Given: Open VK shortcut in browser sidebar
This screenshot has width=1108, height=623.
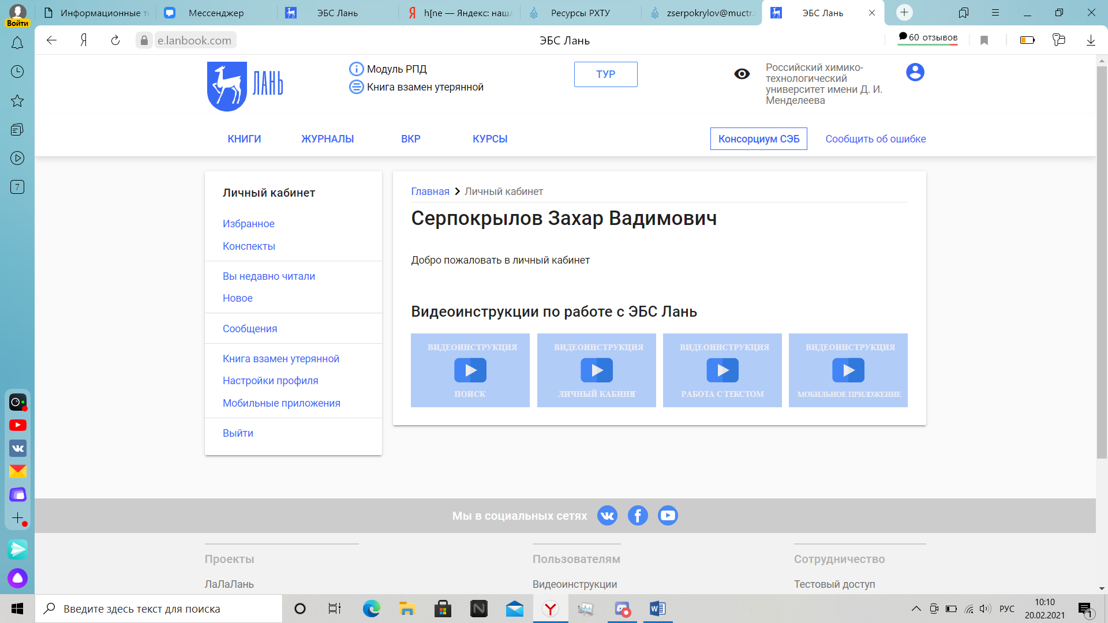Looking at the screenshot, I should [18, 448].
